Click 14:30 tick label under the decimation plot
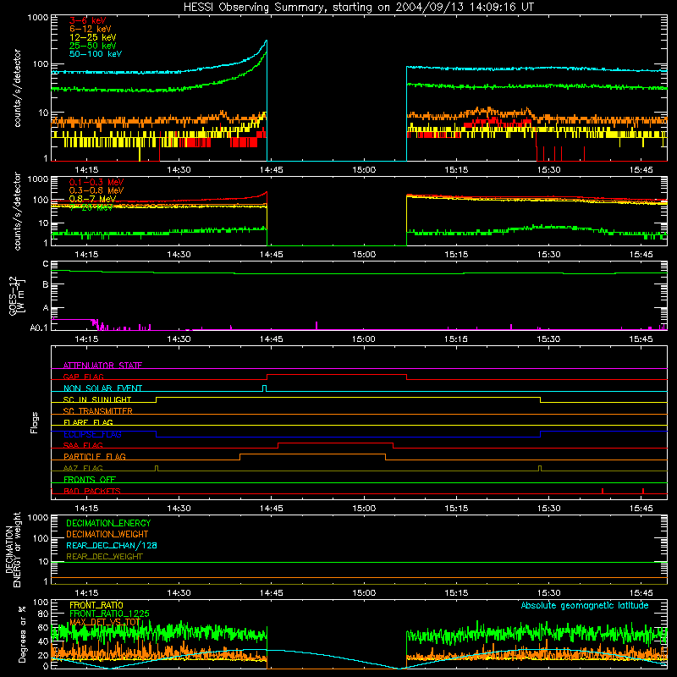The height and width of the screenshot is (677, 677). (x=179, y=593)
